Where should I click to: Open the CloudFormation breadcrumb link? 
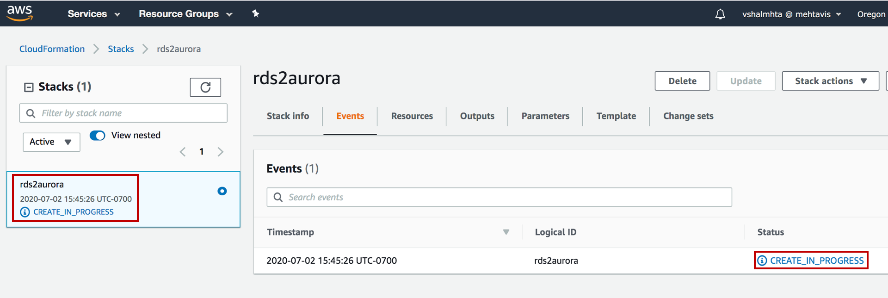52,49
